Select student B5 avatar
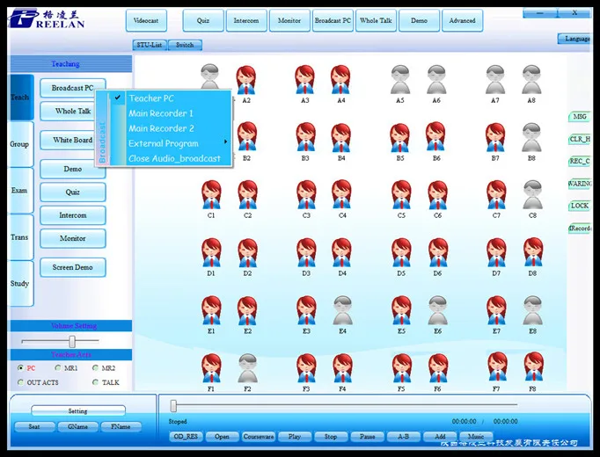This screenshot has height=457, width=600. point(400,138)
